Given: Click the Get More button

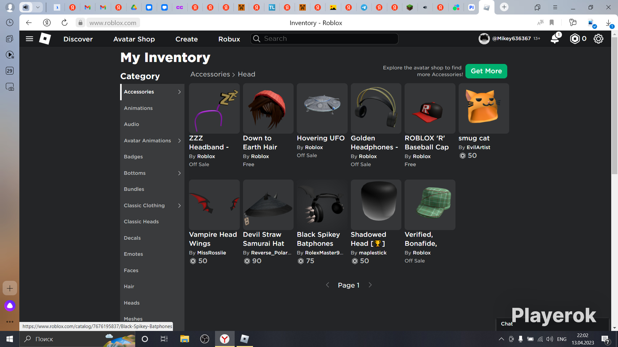Looking at the screenshot, I should click(486, 71).
